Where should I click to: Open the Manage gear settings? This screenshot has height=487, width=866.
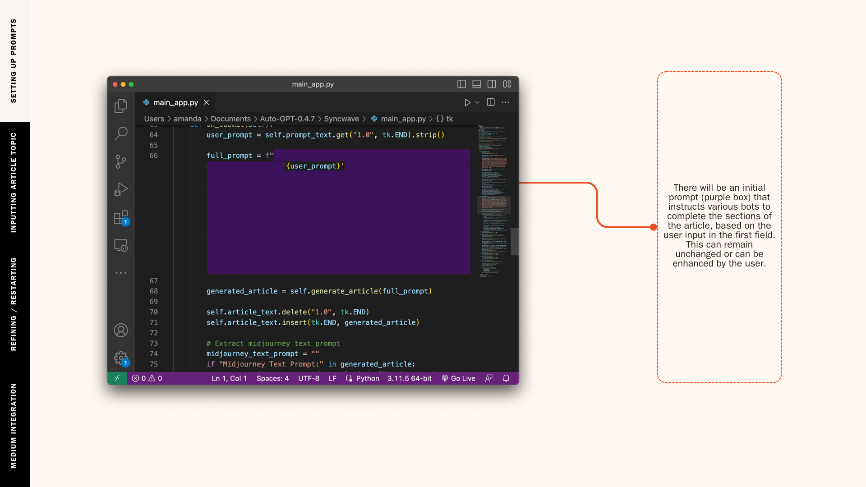[x=120, y=358]
